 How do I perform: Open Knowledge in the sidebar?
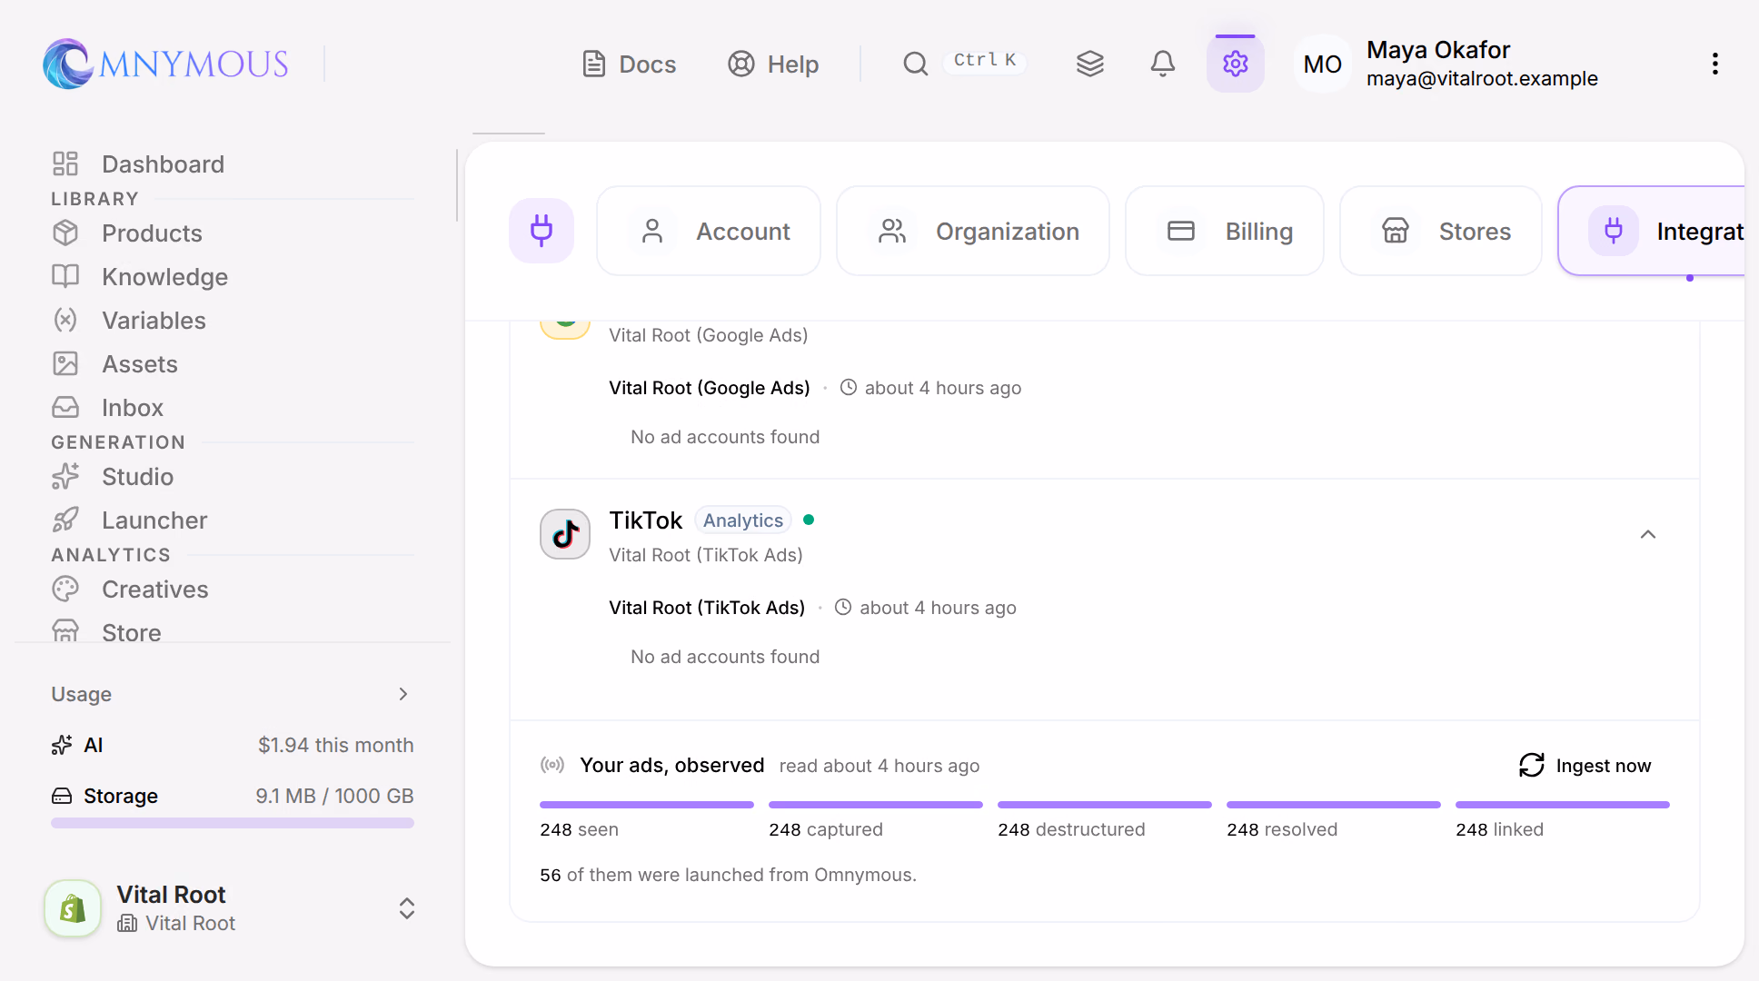[x=233, y=276]
